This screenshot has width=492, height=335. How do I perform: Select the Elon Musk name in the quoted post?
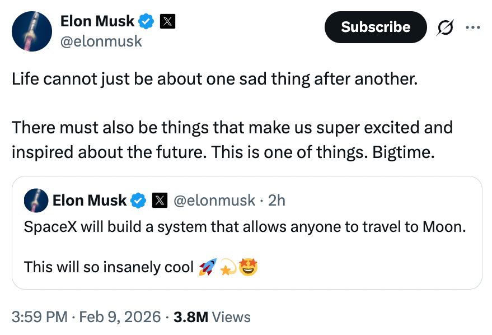point(90,200)
